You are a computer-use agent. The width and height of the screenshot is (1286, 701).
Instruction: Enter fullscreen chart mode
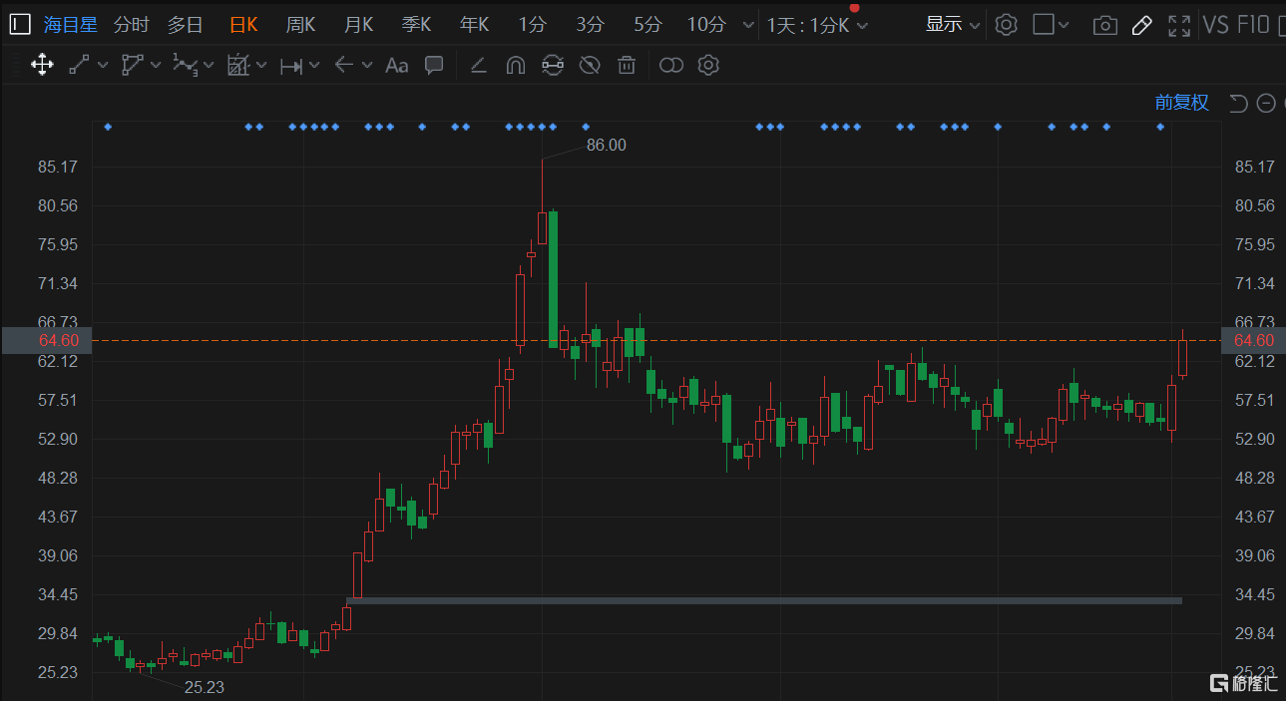pyautogui.click(x=1179, y=26)
